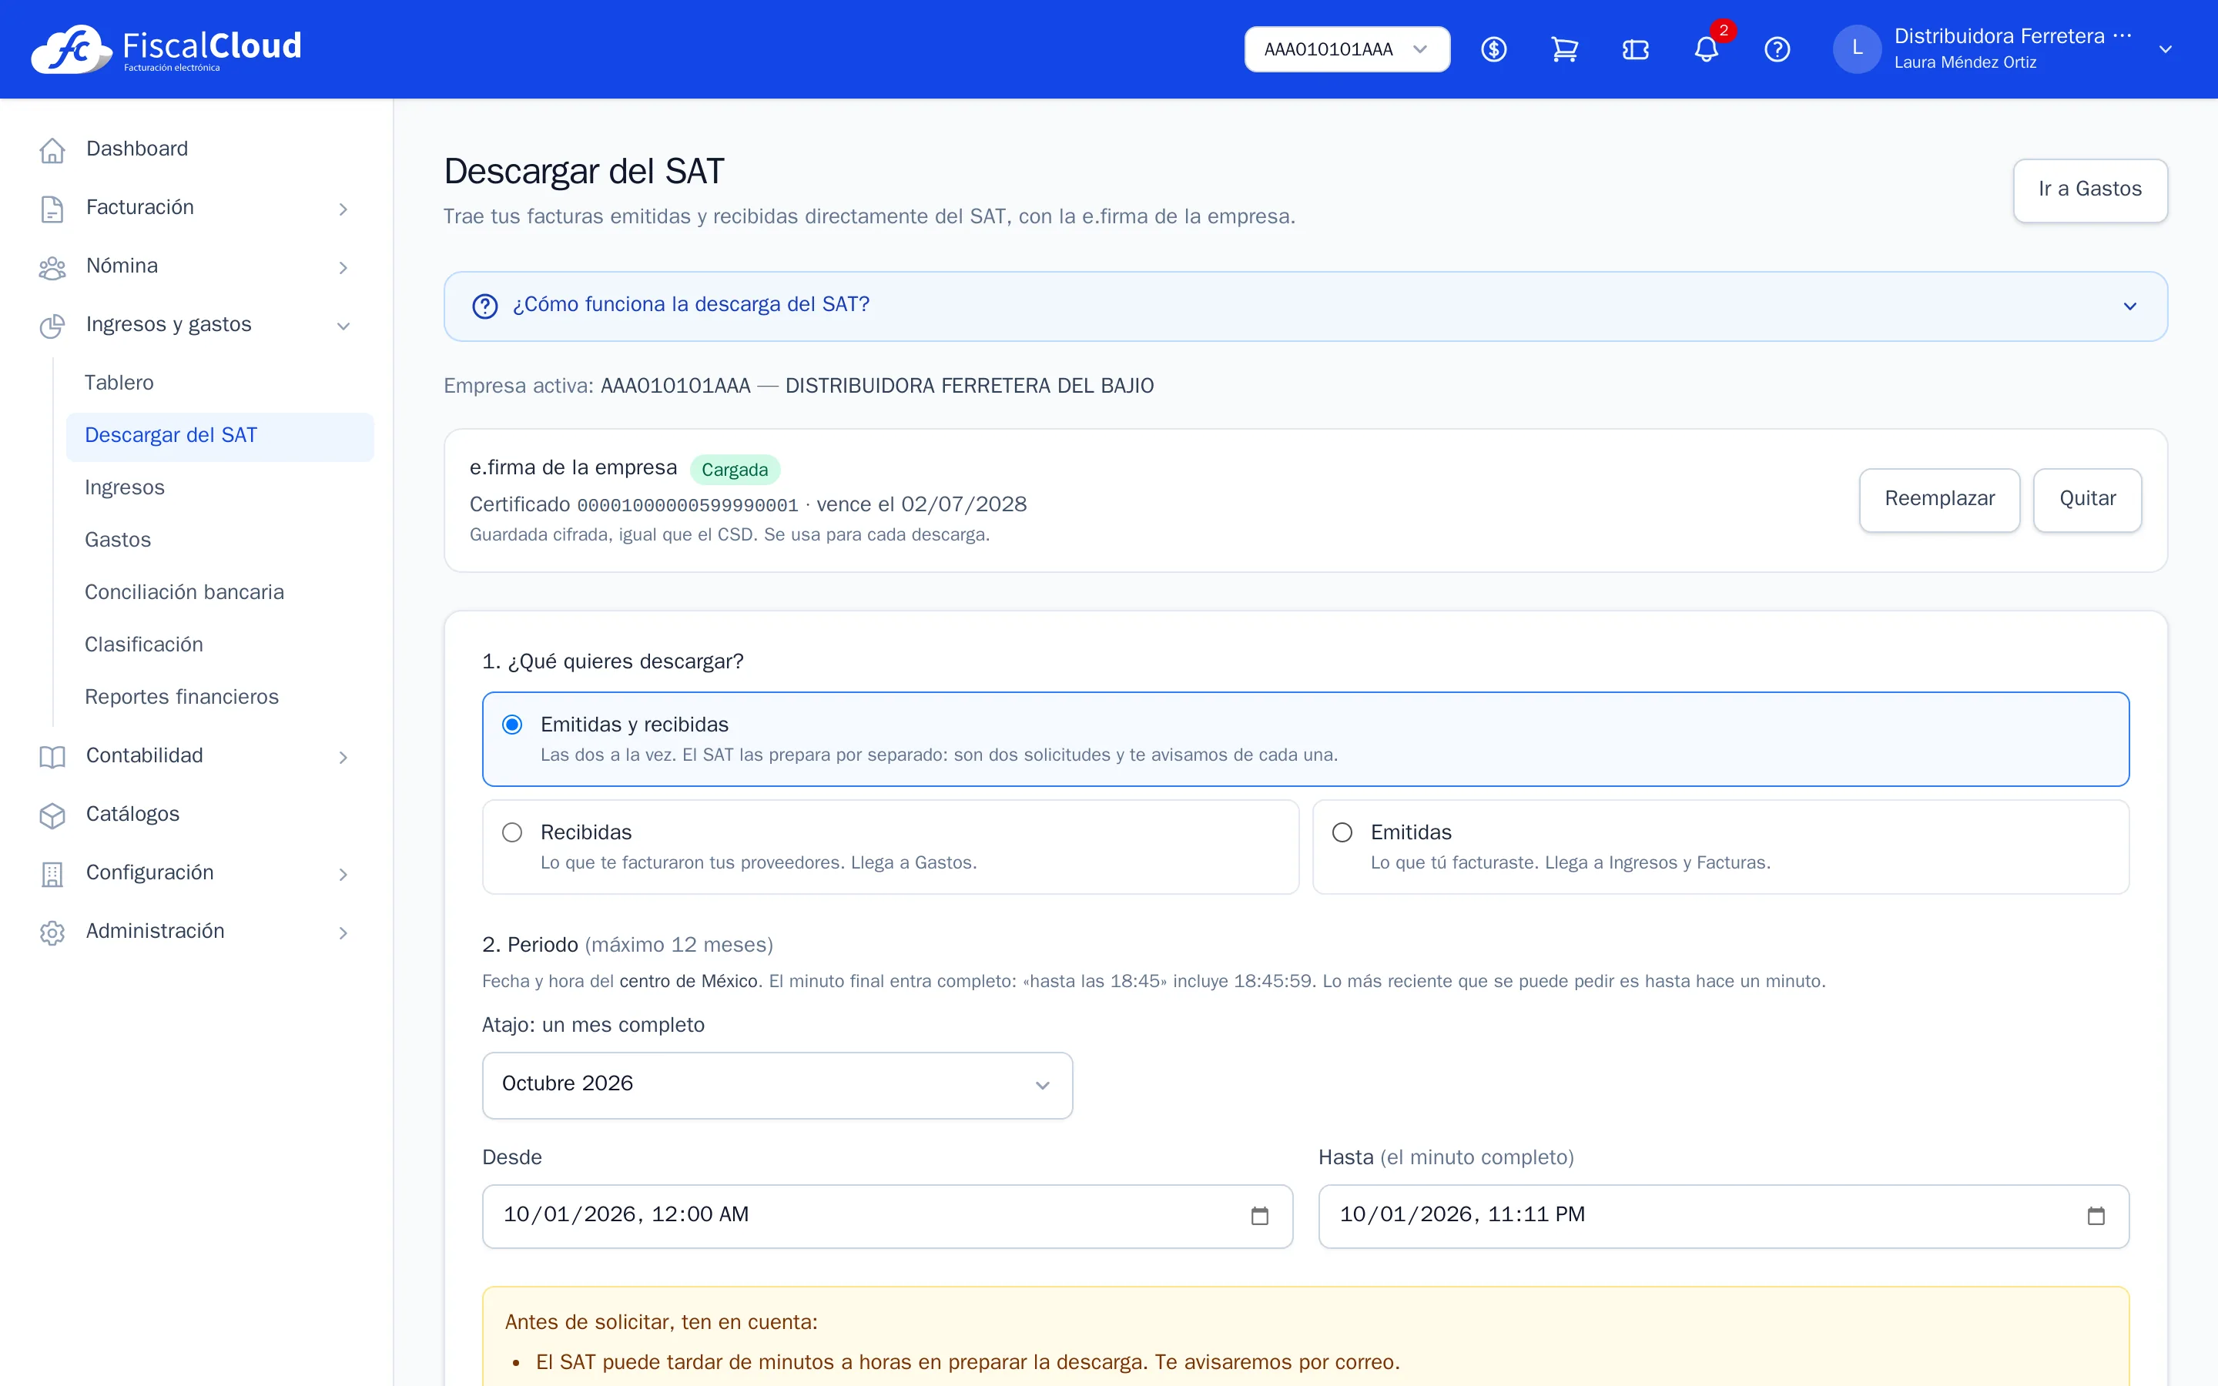Select the Emitidas radio option
The image size is (2218, 1386).
(1342, 832)
